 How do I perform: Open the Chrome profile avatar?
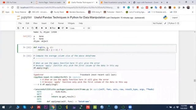coord(188,7)
